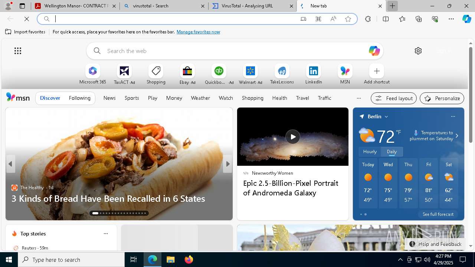Viewport: 475px width, 267px height.
Task: Select the Following feed tab
Action: [79, 98]
